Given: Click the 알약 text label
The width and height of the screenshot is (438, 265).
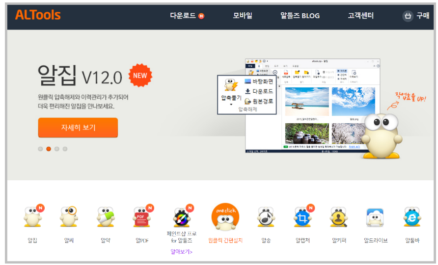Looking at the screenshot, I should pyautogui.click(x=105, y=240).
